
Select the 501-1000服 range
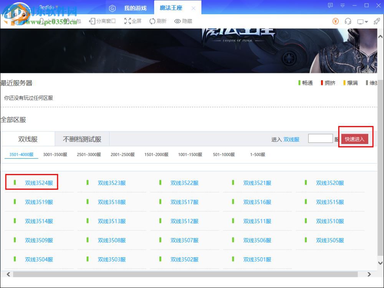224,154
